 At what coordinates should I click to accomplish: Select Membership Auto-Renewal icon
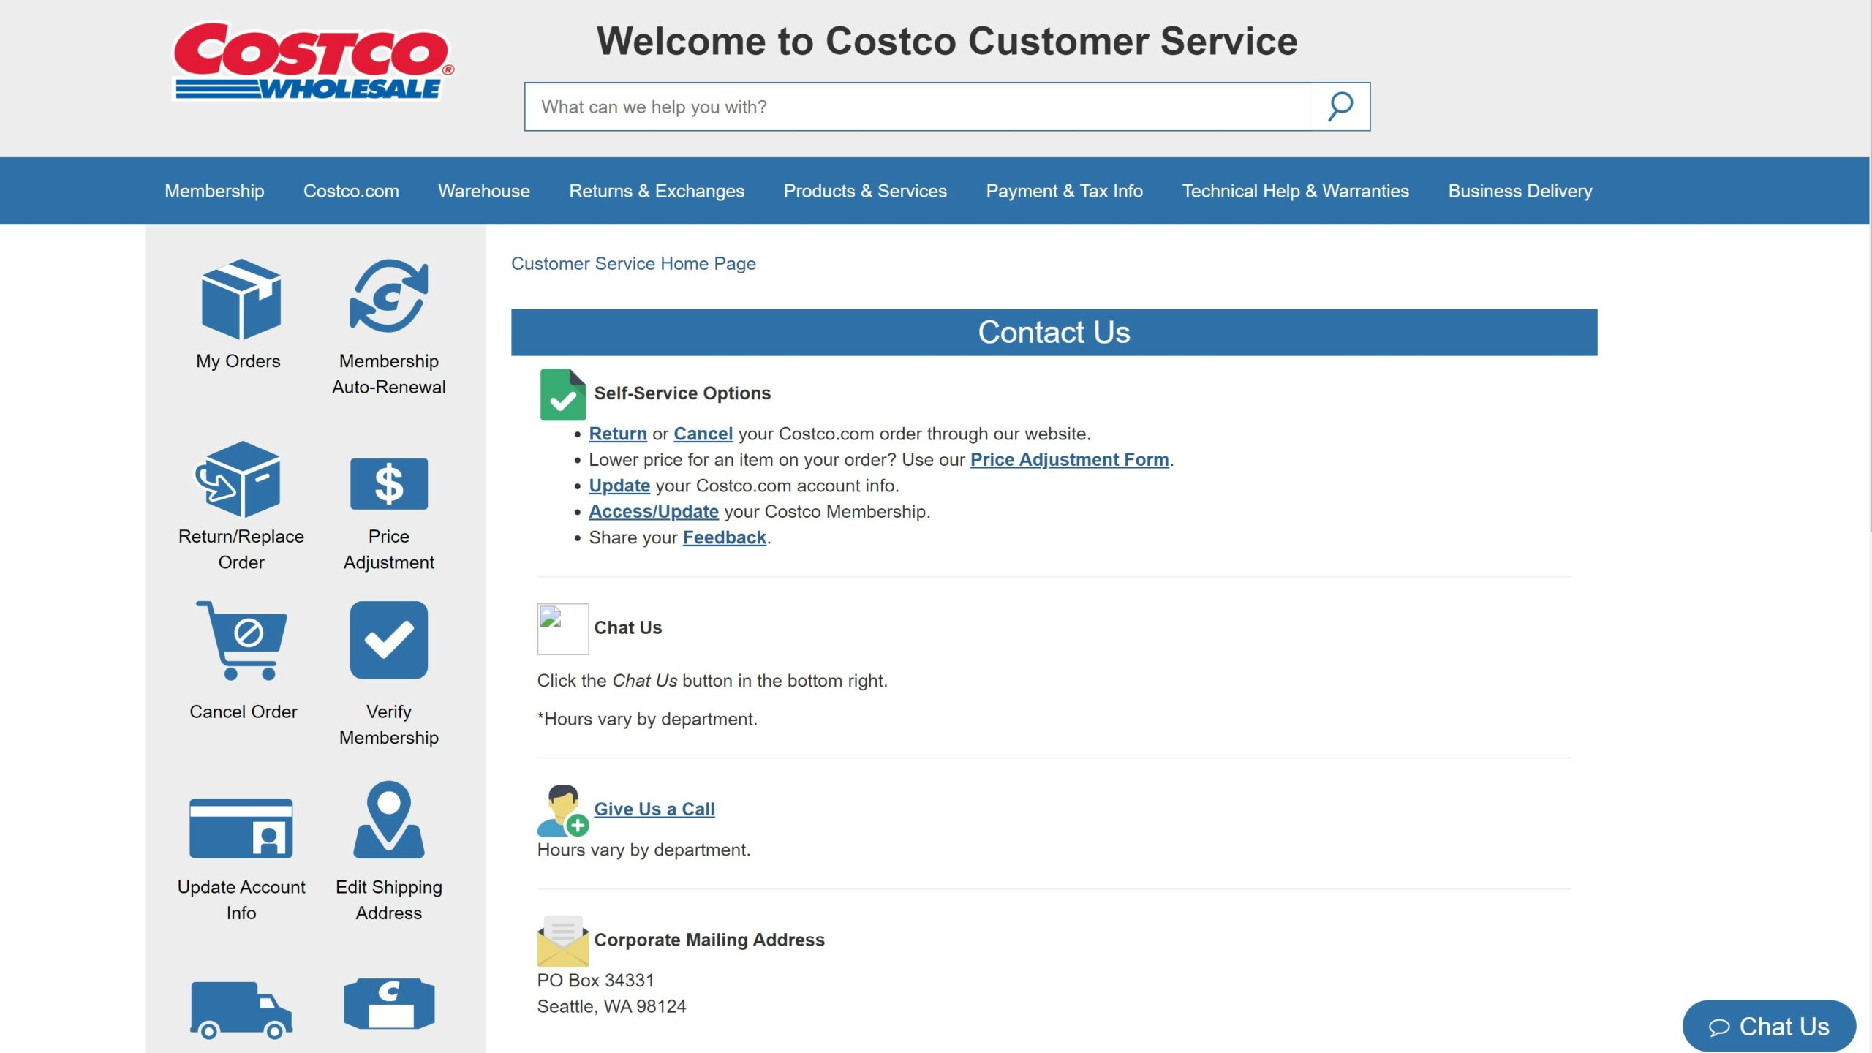[x=390, y=297]
